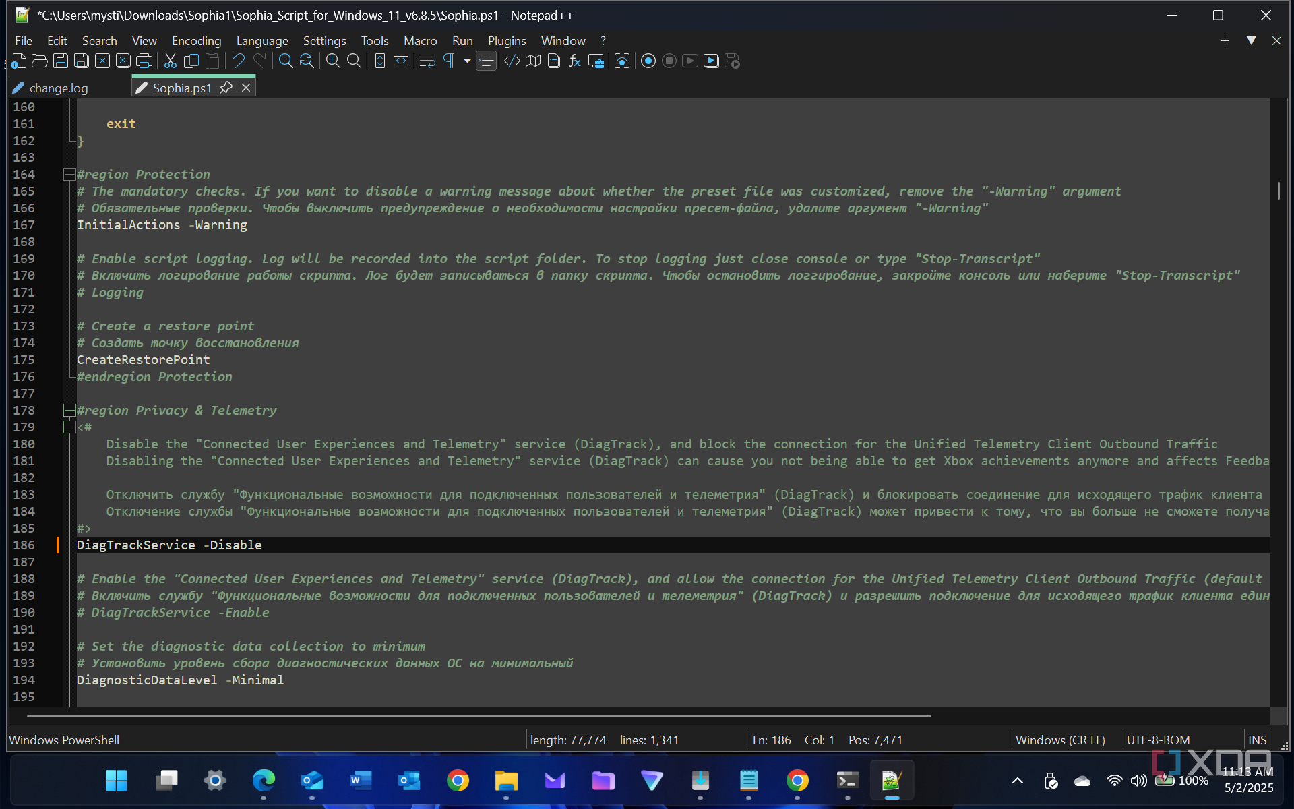Viewport: 1294px width, 809px height.
Task: Click the Undo arrow icon
Action: (238, 61)
